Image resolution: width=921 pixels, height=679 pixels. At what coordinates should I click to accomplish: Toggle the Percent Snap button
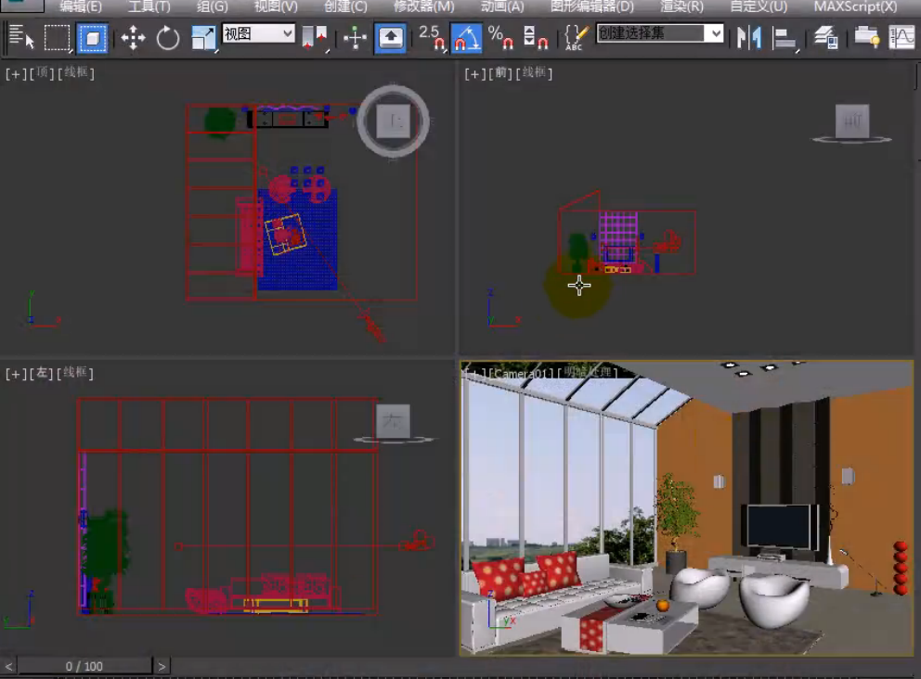point(500,38)
